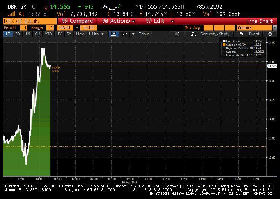Select the 1D range toggle
Viewport: 280px width, 199px height.
coord(8,34)
